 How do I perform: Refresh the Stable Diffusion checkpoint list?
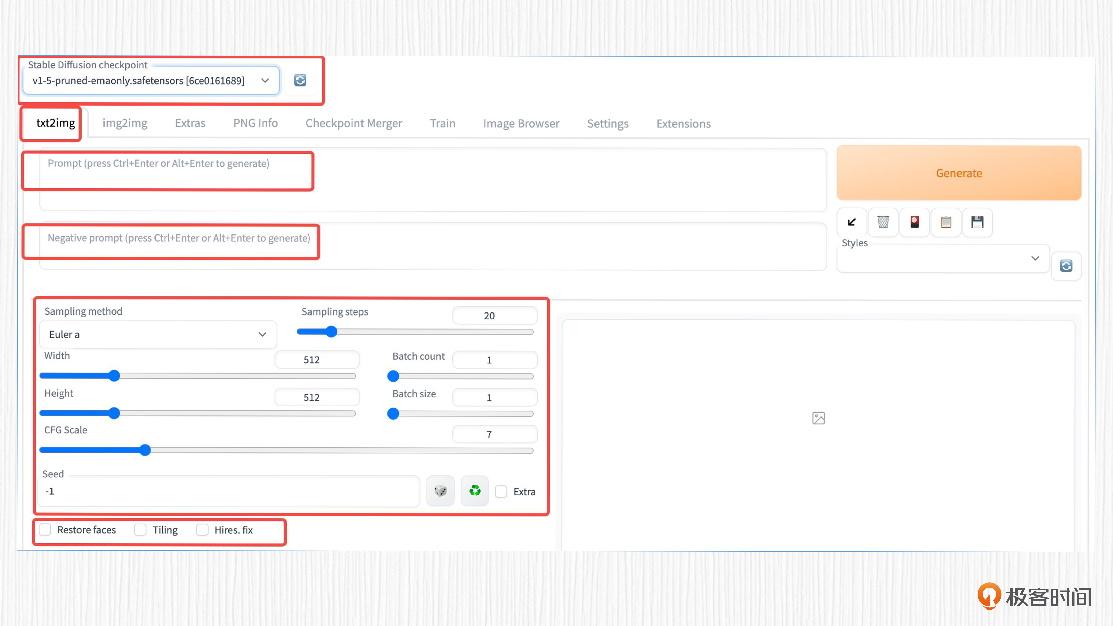coord(300,80)
